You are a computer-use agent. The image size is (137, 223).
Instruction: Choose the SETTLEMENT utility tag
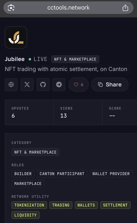pos(115,205)
